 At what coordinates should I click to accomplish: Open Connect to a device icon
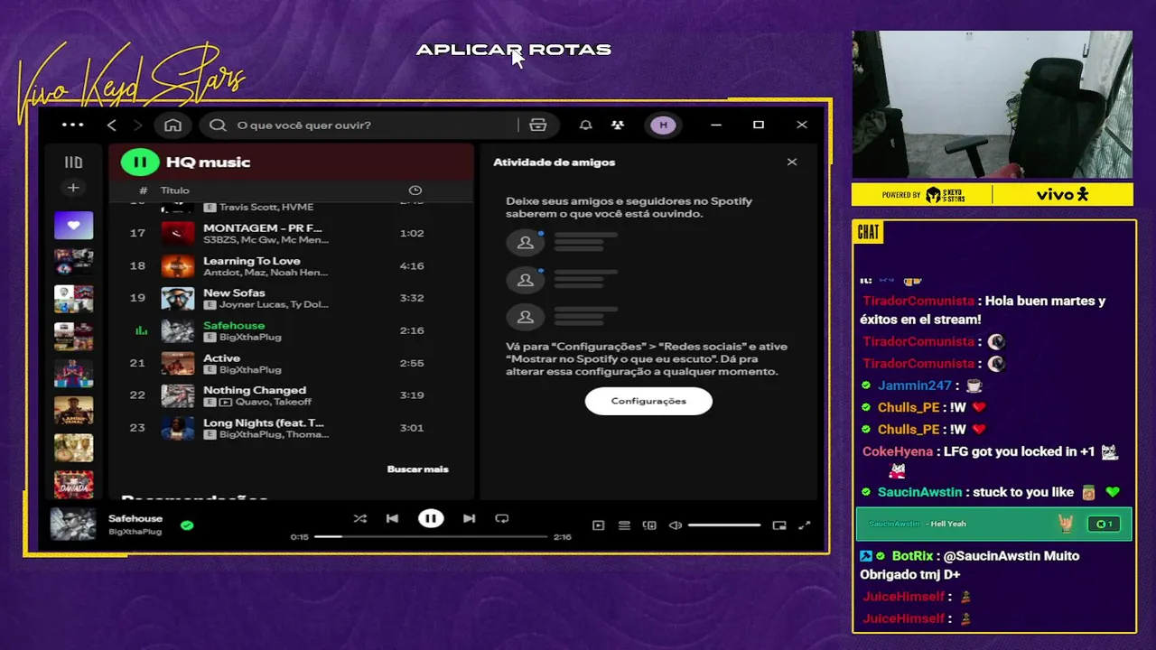(649, 525)
